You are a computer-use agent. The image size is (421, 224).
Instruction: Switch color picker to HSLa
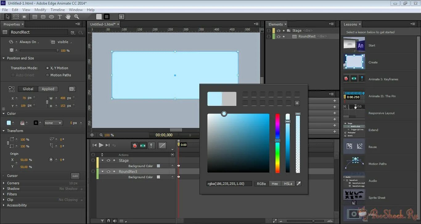[288, 183]
